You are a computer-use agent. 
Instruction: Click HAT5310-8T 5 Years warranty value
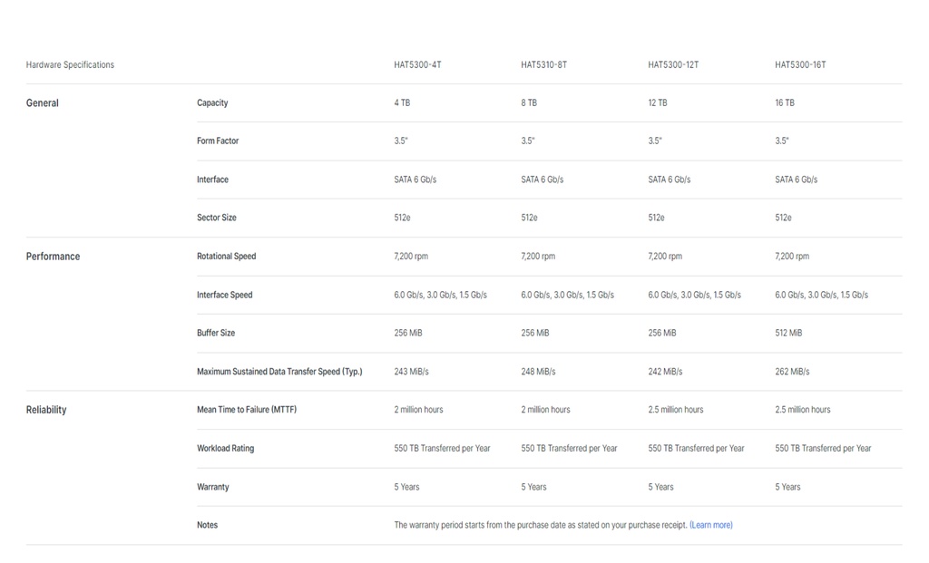pyautogui.click(x=533, y=487)
